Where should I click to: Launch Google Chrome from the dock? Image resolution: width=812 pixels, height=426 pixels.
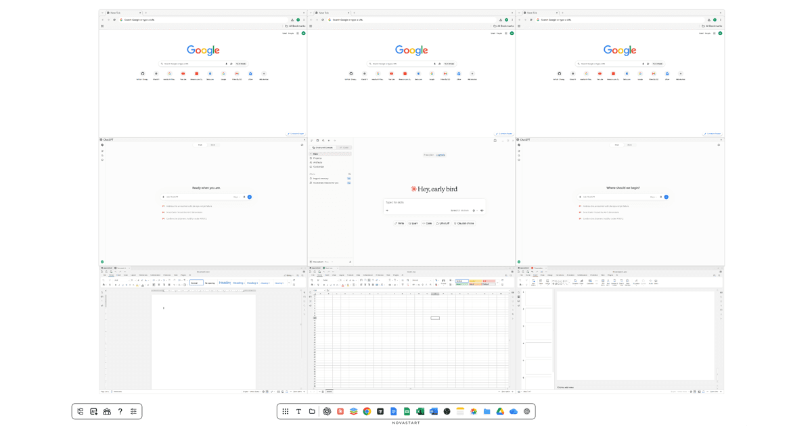click(x=367, y=411)
